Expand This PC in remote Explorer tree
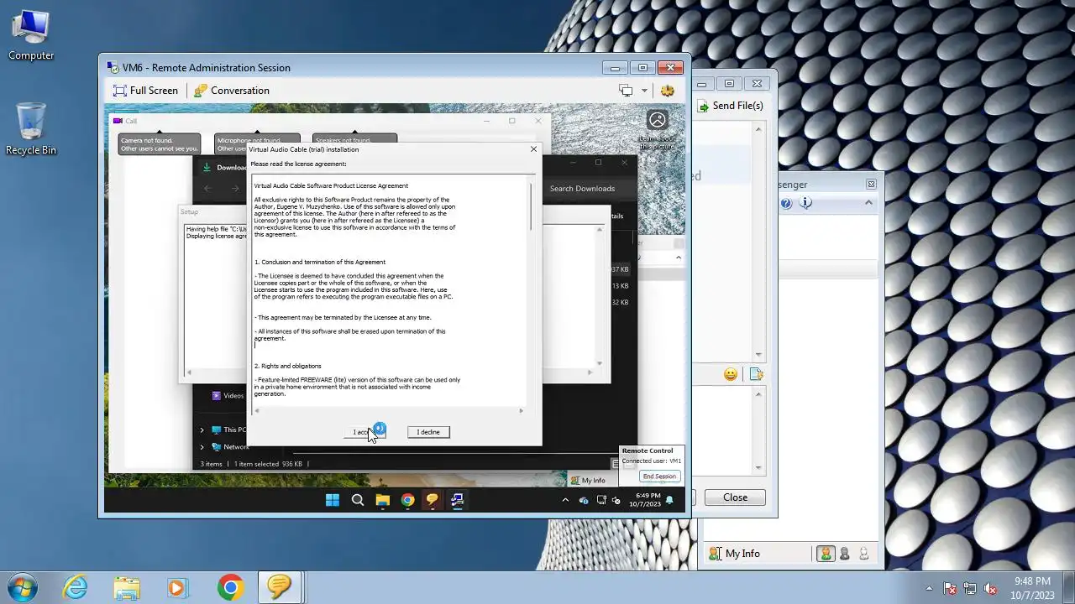 click(202, 430)
